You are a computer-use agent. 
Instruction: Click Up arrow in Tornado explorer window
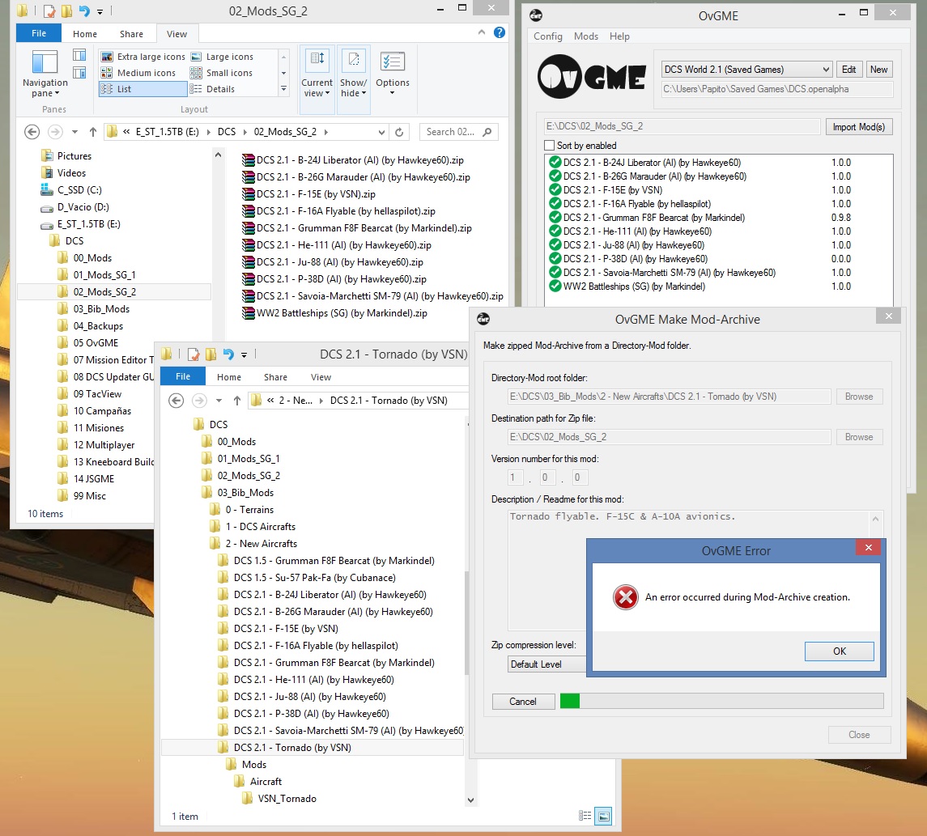click(x=236, y=401)
